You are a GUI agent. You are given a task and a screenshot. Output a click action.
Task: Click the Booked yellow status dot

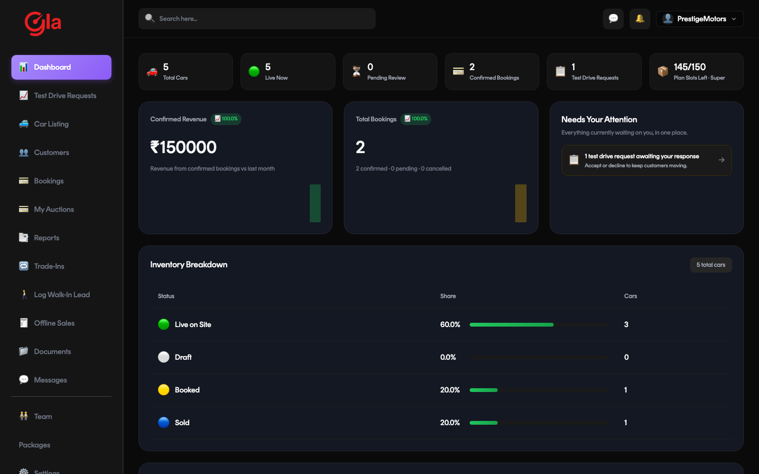(x=164, y=390)
